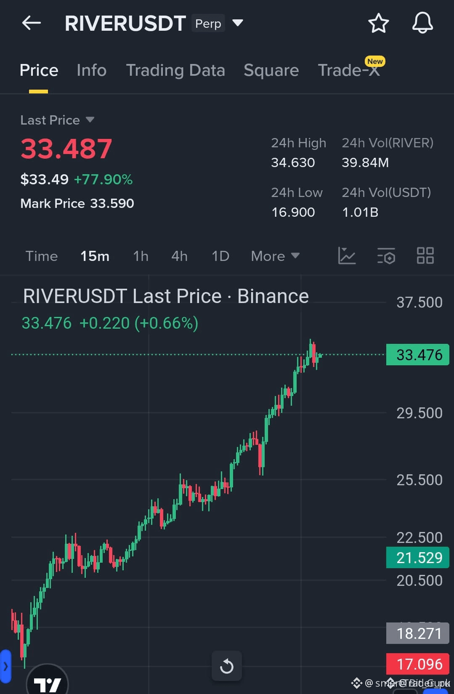Select the 4h chart interval

coord(179,256)
